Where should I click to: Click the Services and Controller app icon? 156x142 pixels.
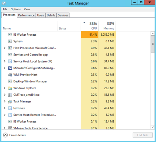coord(10,55)
